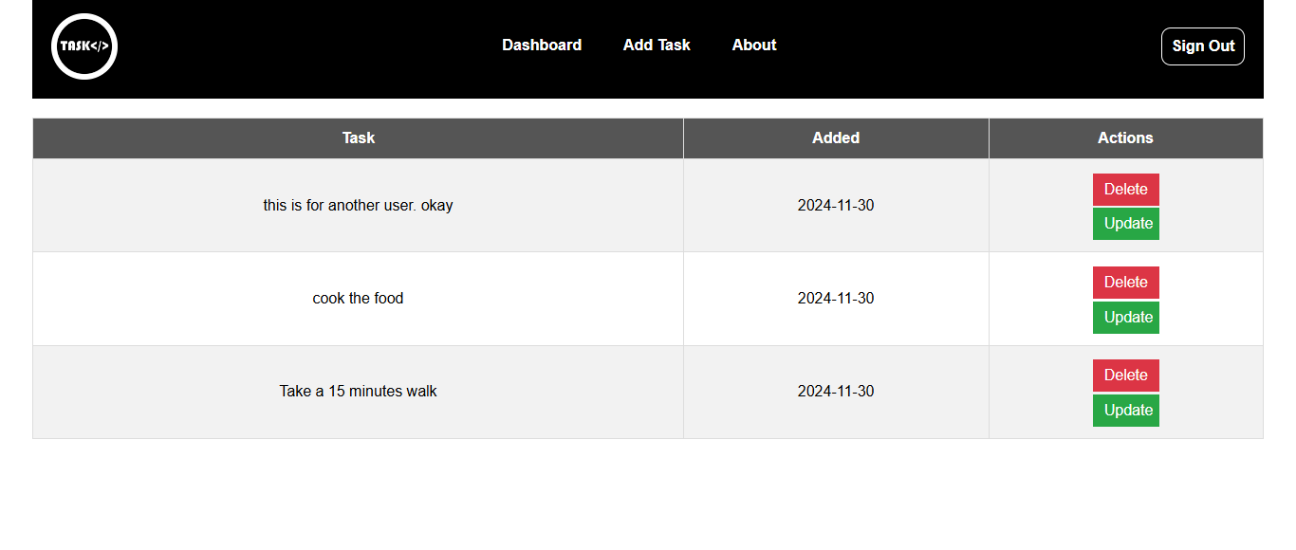Select the 'cook the food' task text
The height and width of the screenshot is (550, 1296).
pyautogui.click(x=359, y=299)
